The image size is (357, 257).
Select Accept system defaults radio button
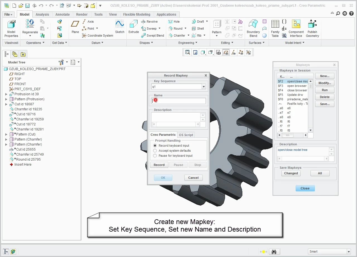click(155, 151)
